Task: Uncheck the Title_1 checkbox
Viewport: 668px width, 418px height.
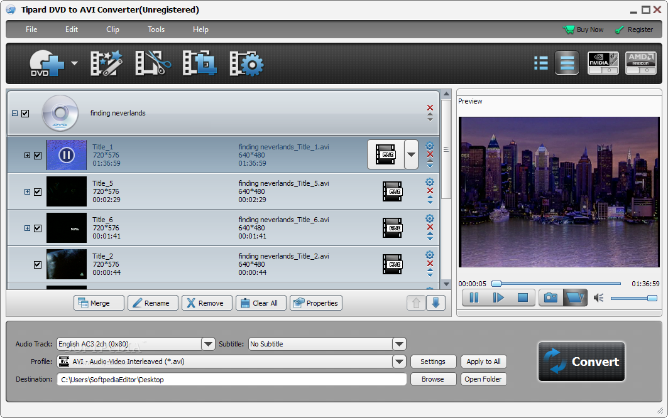Action: [38, 156]
